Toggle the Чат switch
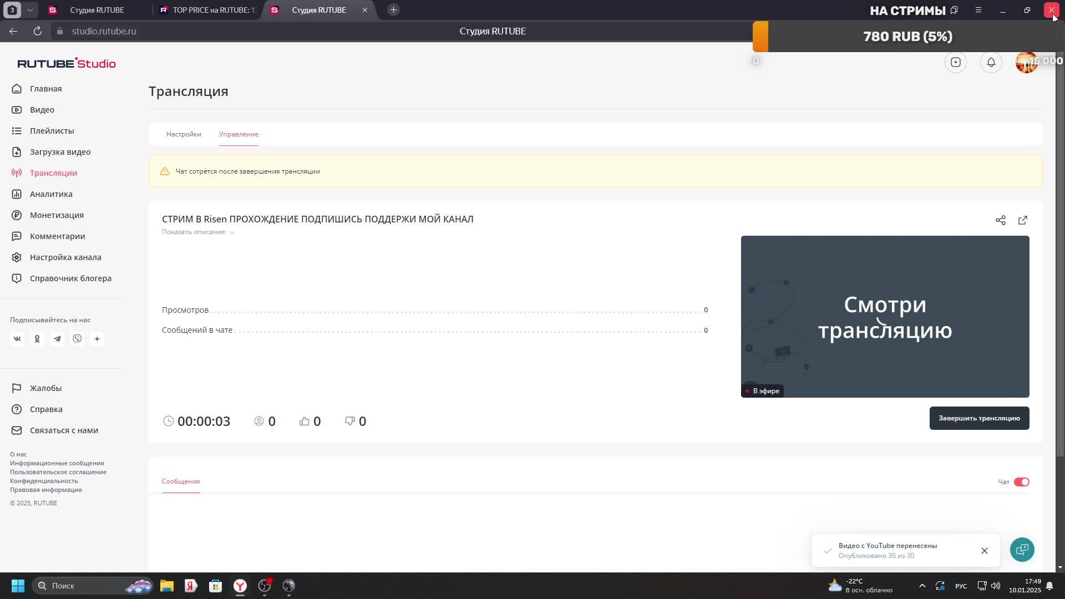Image resolution: width=1065 pixels, height=599 pixels. [1021, 482]
